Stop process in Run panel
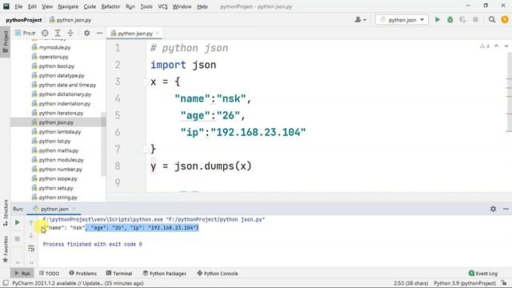The image size is (512, 288). coord(18,239)
